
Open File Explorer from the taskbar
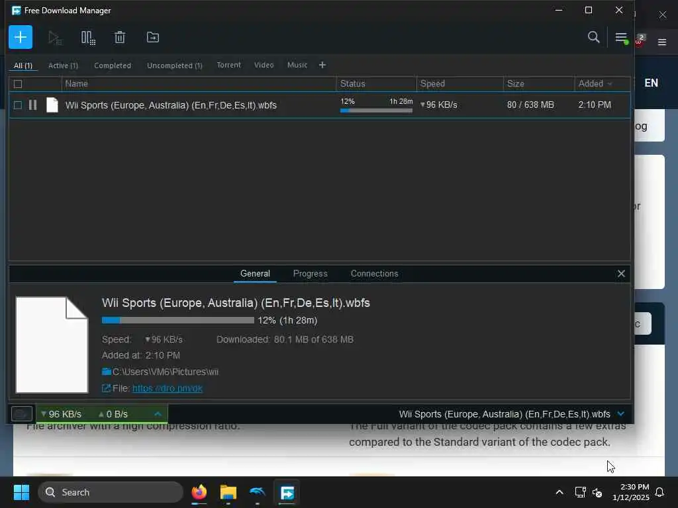tap(228, 492)
